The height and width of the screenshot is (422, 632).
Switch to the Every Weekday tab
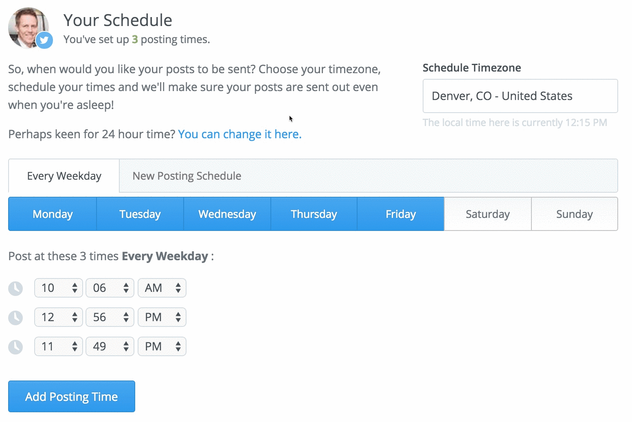(64, 176)
